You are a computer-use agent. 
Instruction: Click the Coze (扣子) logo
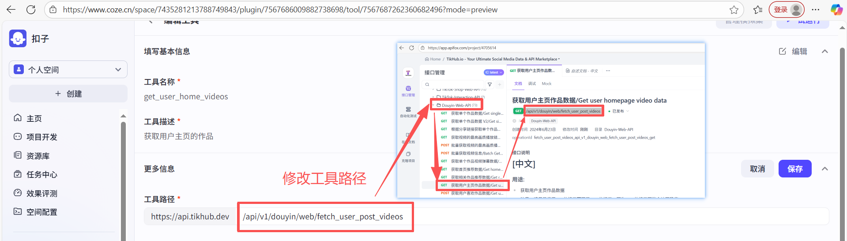point(18,39)
